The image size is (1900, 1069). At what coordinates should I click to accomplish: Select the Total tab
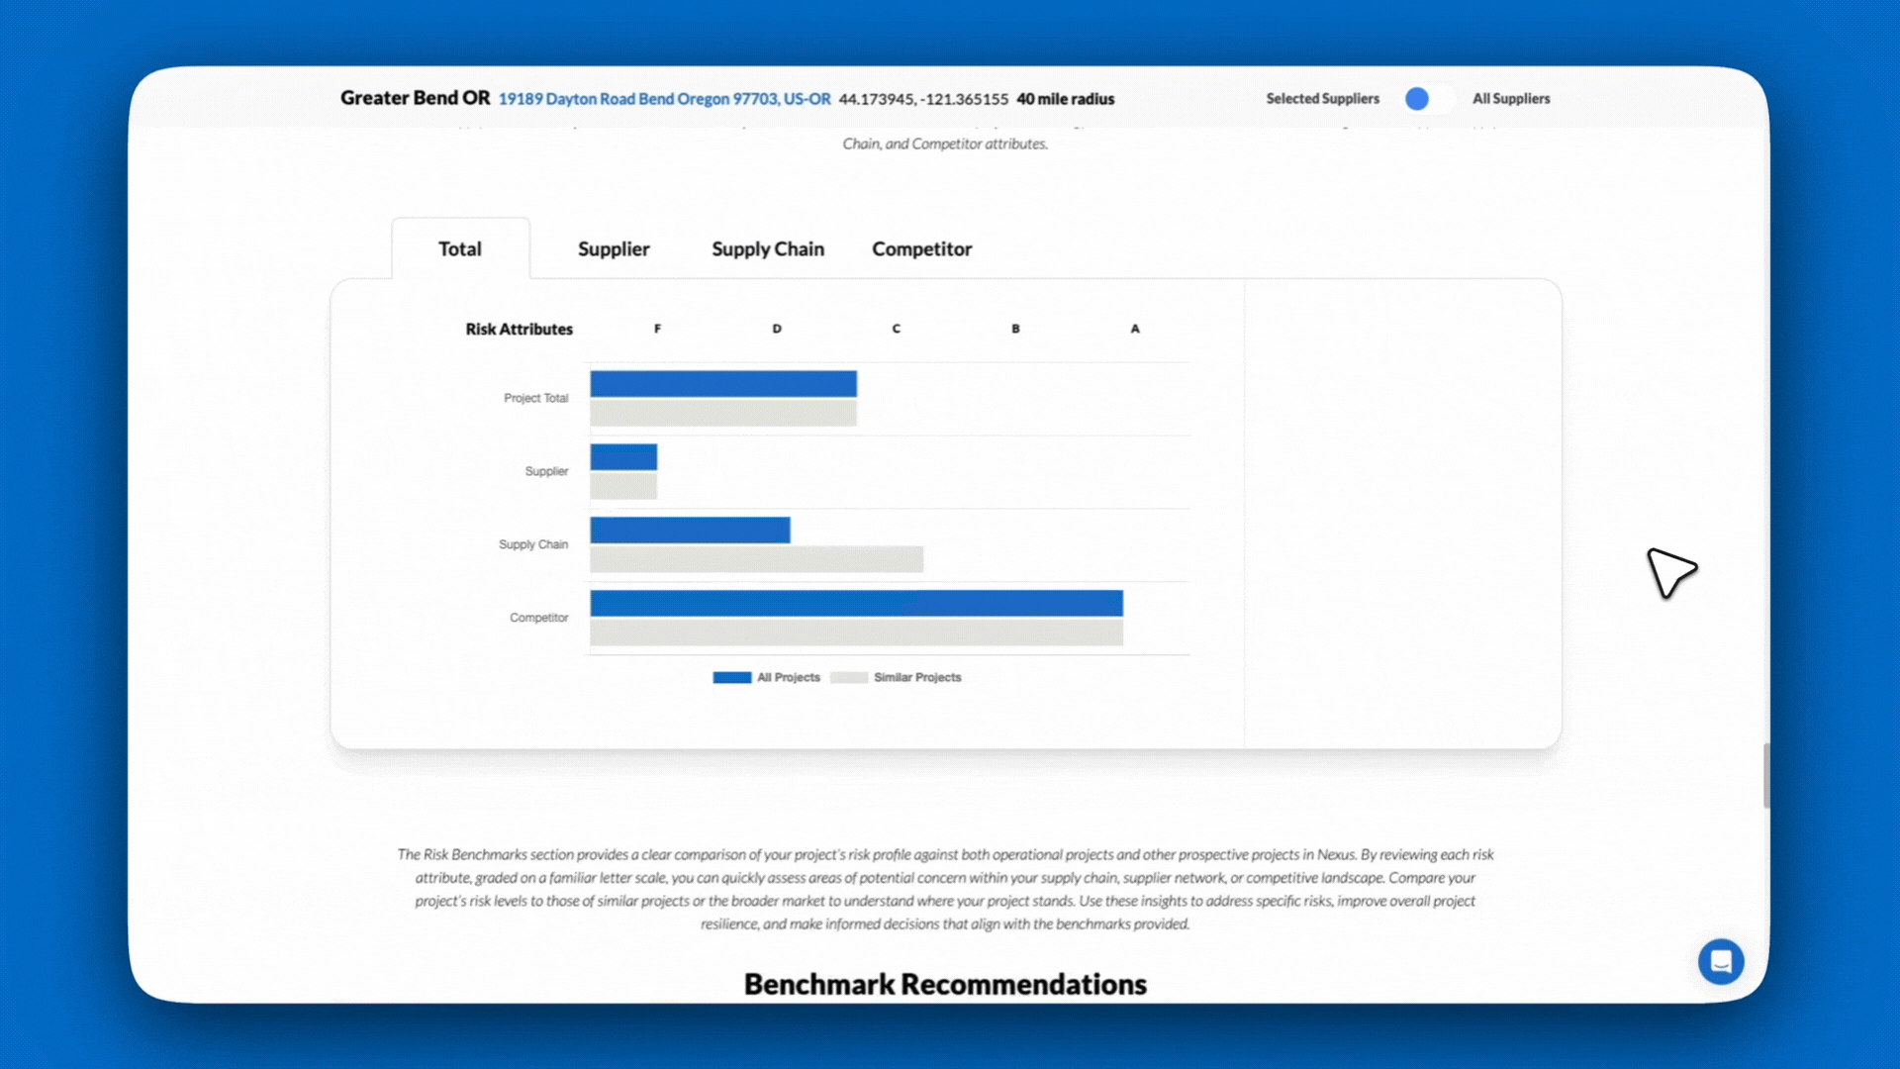[x=460, y=249]
